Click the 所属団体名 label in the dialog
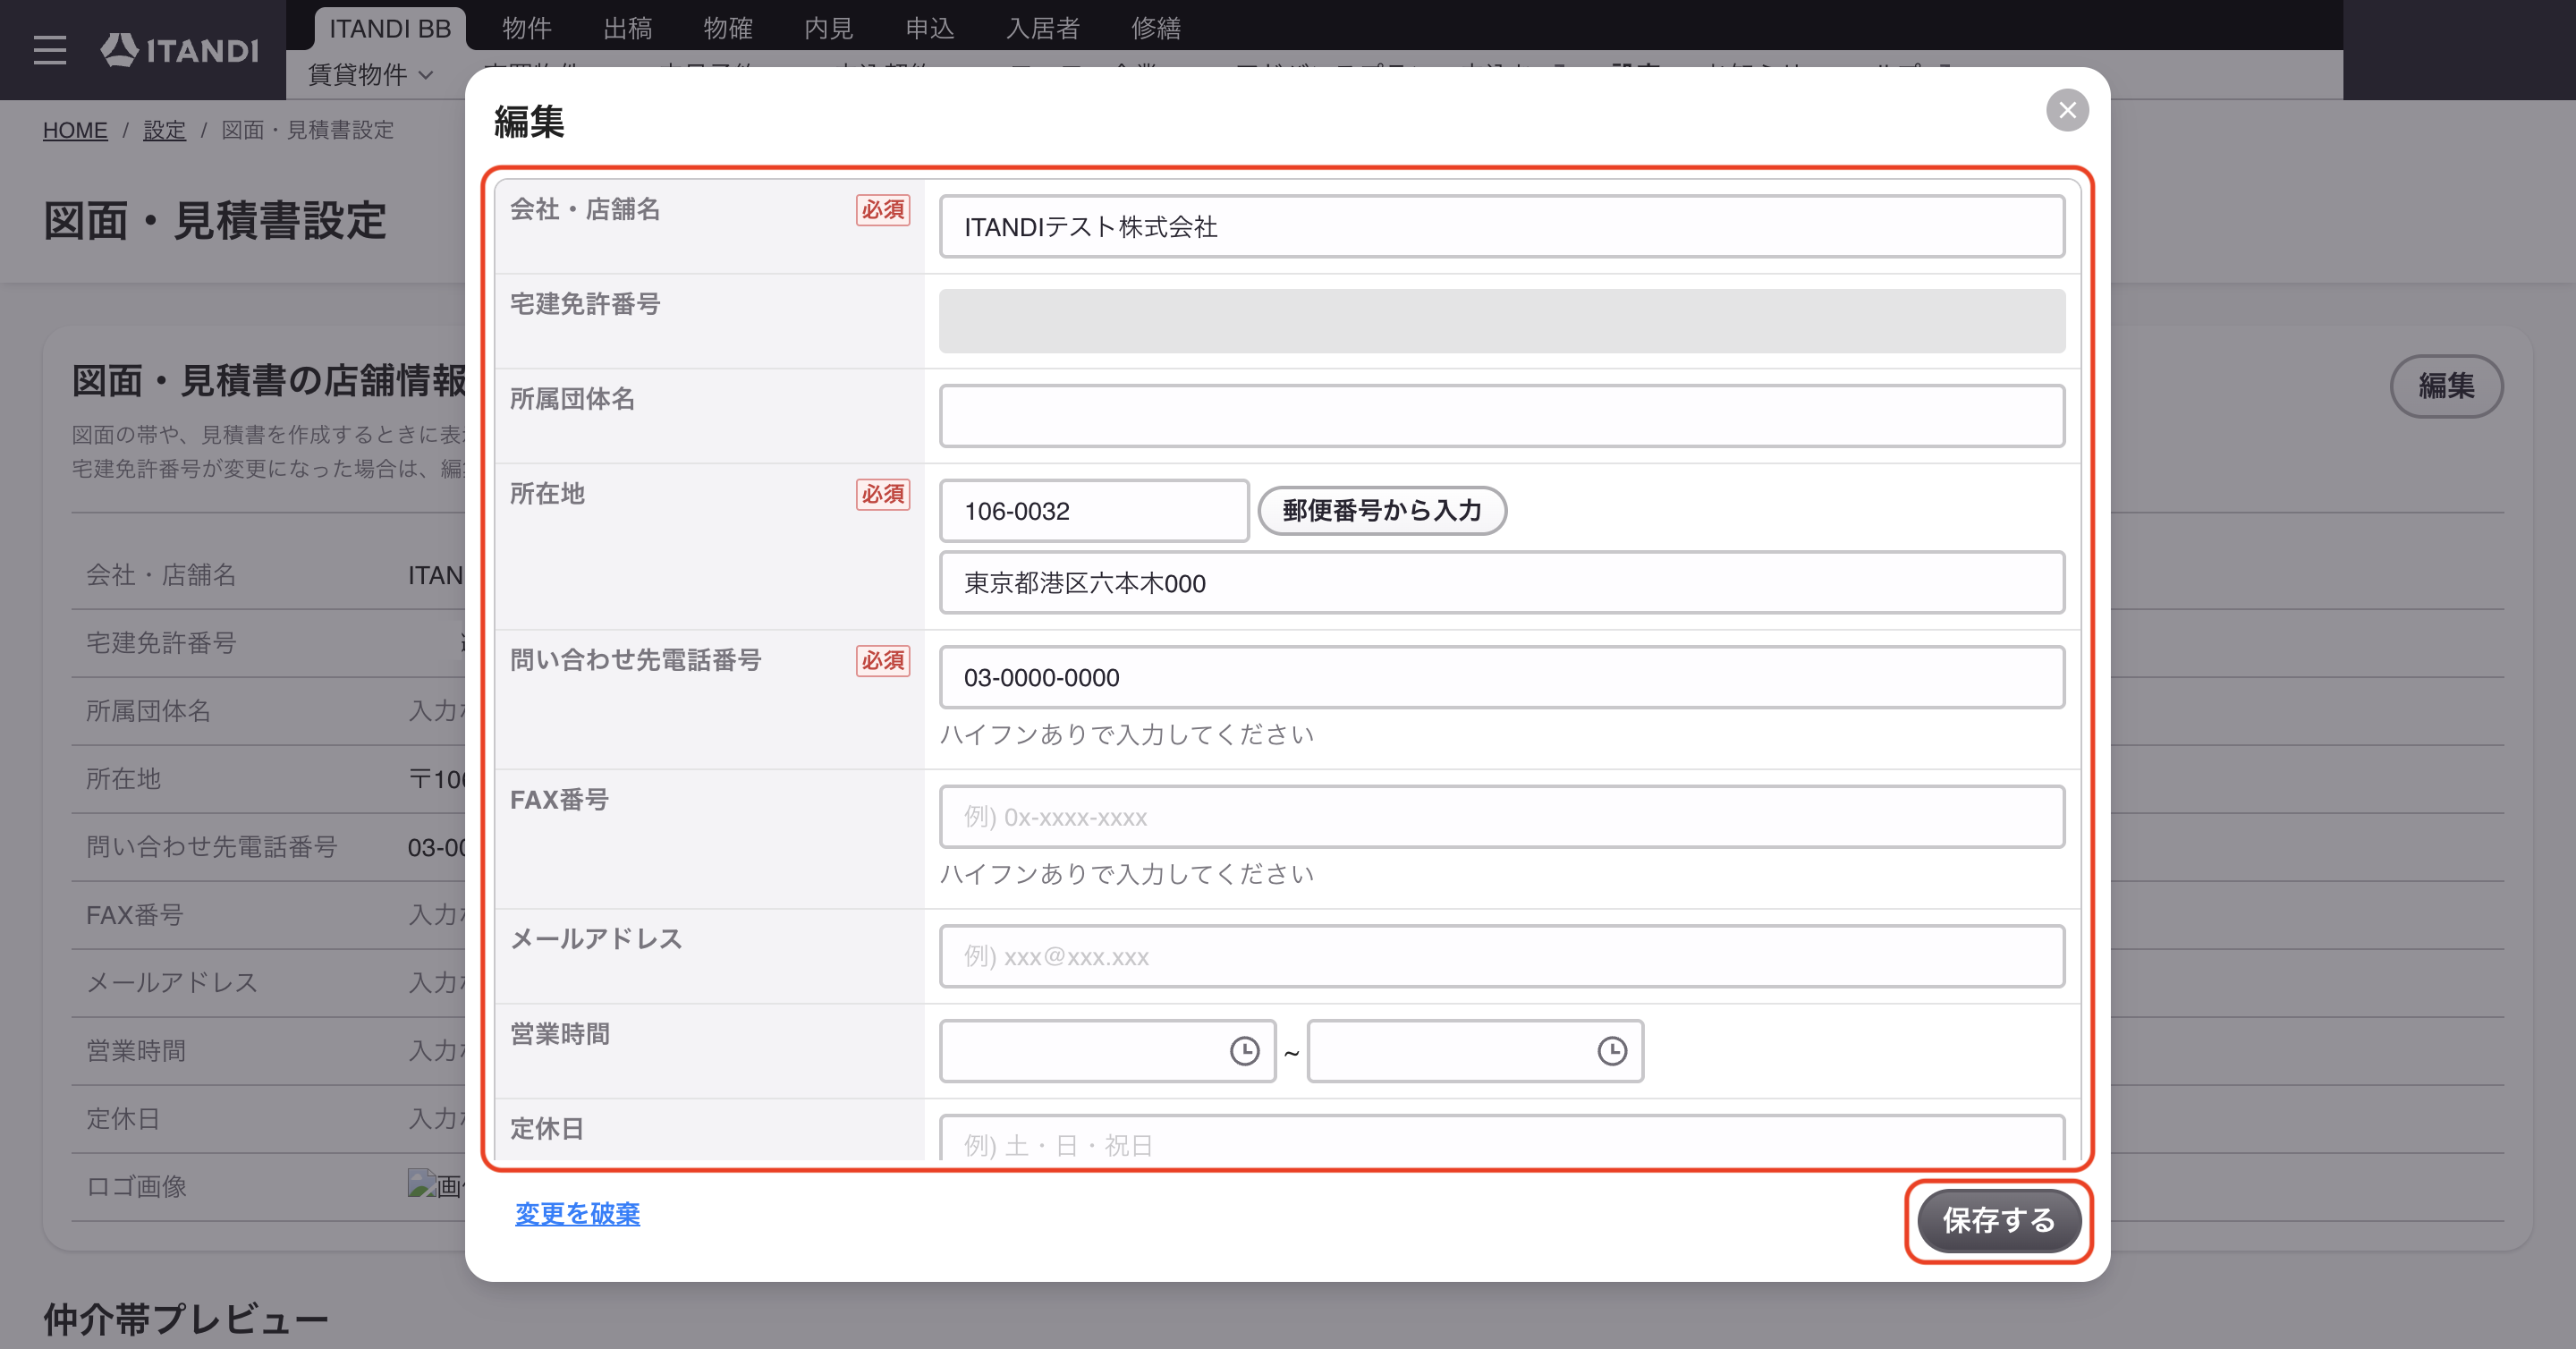Screen dimensions: 2576x1349 coord(572,399)
